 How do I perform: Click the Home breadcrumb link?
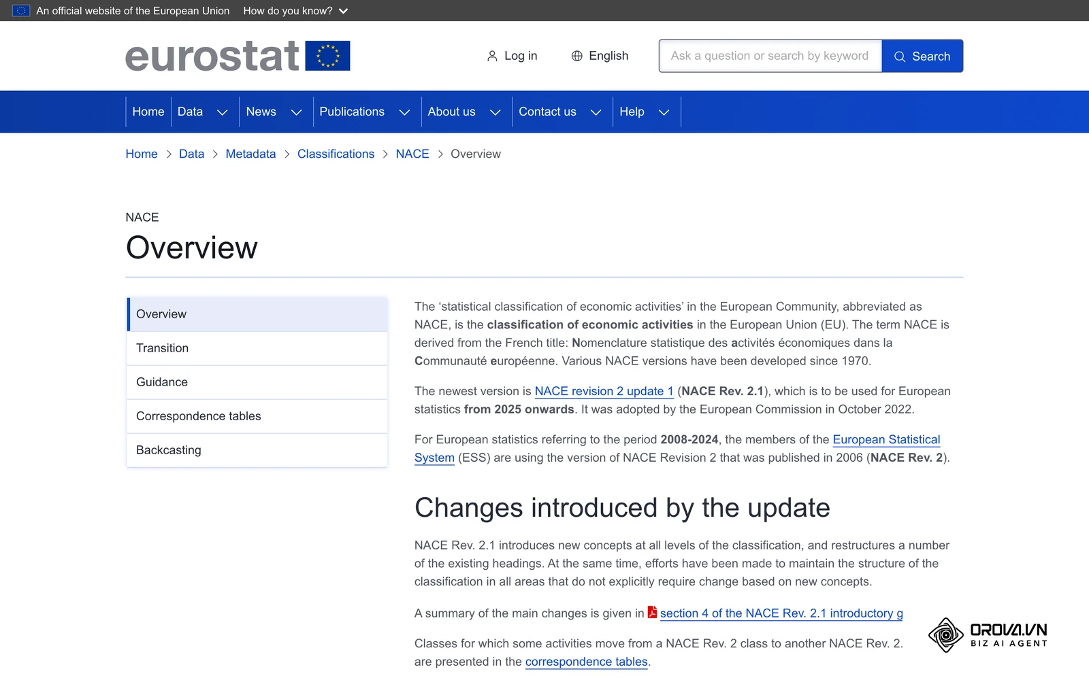point(142,154)
